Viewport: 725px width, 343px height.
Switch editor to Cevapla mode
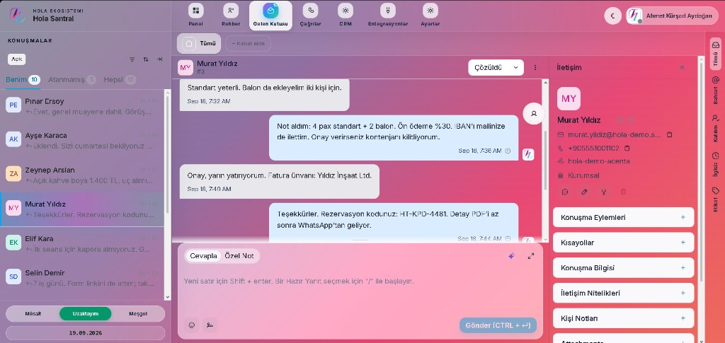coord(203,256)
